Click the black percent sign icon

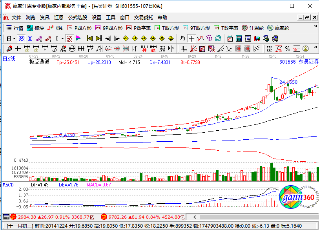(x=288, y=49)
